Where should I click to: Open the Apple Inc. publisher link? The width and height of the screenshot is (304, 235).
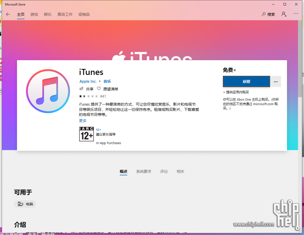pyautogui.click(x=88, y=81)
